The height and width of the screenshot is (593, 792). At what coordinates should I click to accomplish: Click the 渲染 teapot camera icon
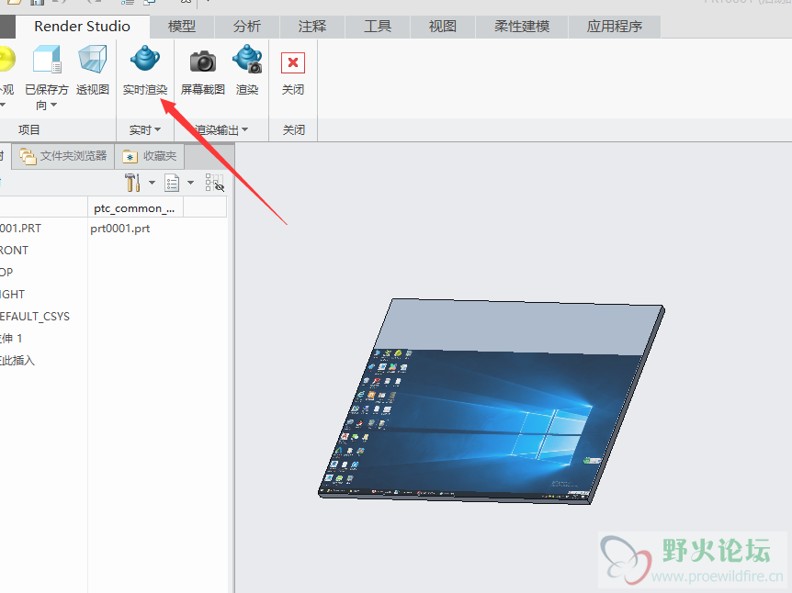coord(247,60)
